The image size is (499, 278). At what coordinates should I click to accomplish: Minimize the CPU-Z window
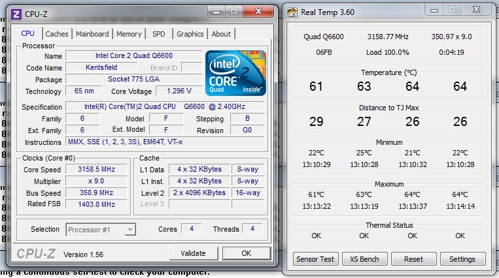click(x=216, y=12)
